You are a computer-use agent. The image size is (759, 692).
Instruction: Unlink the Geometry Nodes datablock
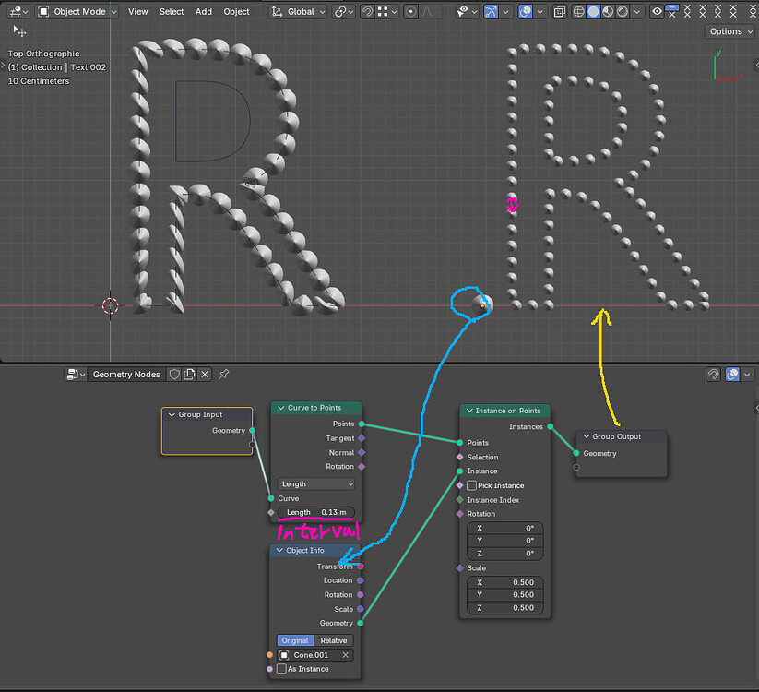click(x=205, y=375)
